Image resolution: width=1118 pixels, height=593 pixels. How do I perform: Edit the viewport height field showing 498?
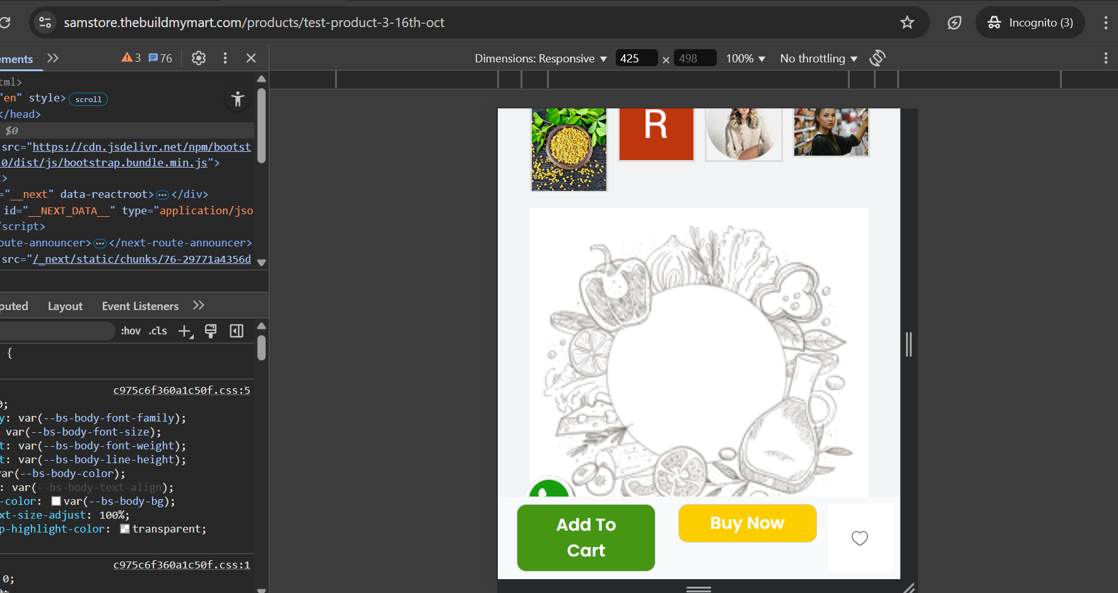pos(695,59)
